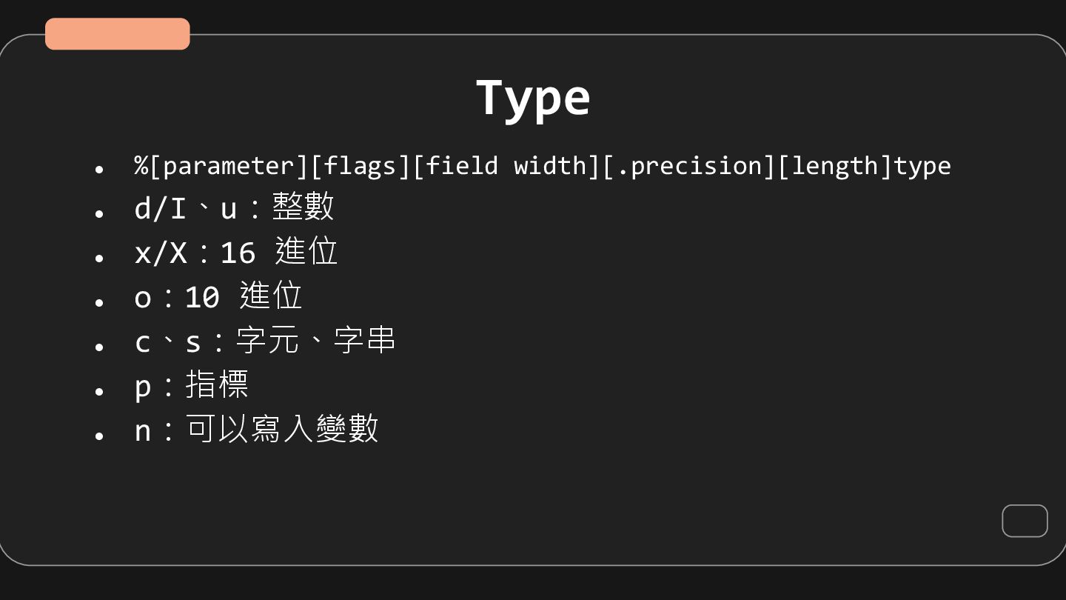Click the "x/X:16 進位" line
This screenshot has height=600, width=1066.
point(235,252)
